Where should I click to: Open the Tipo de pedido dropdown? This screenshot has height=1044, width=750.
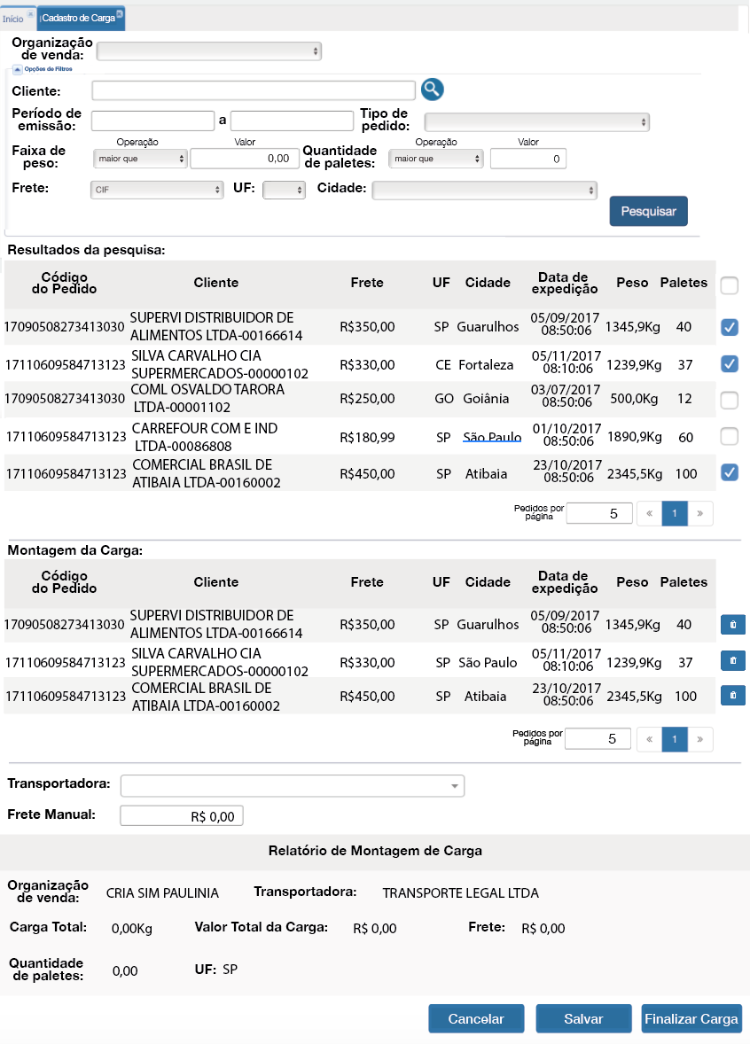[537, 121]
